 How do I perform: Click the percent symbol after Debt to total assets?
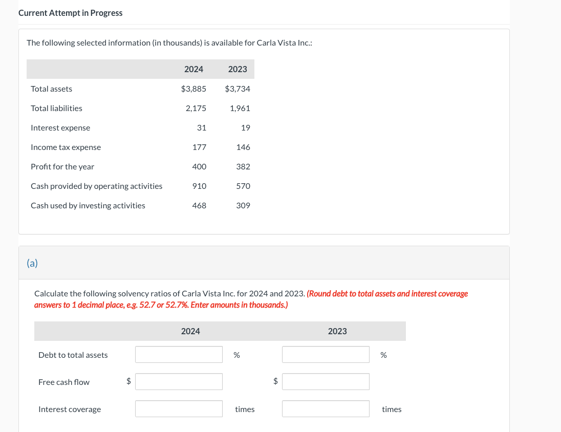[236, 355]
